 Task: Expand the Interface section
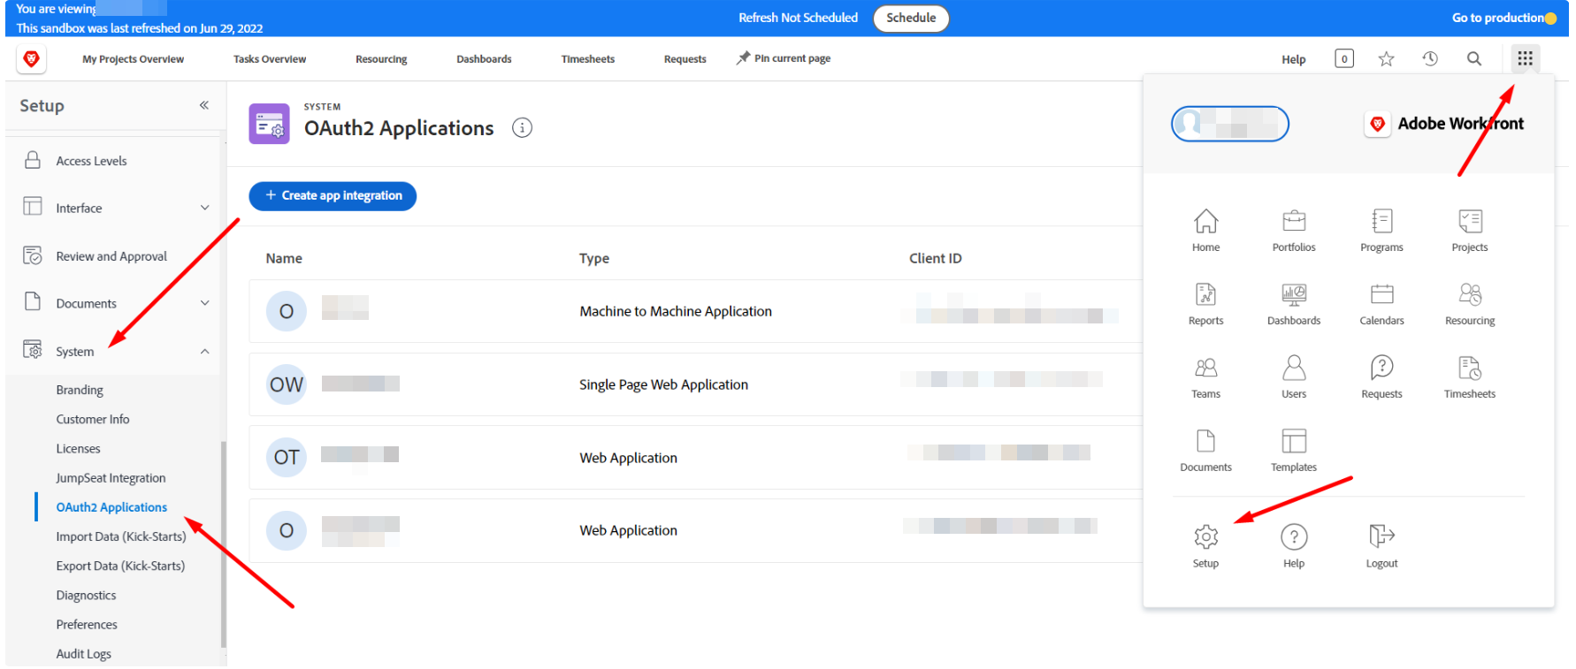[x=204, y=209]
